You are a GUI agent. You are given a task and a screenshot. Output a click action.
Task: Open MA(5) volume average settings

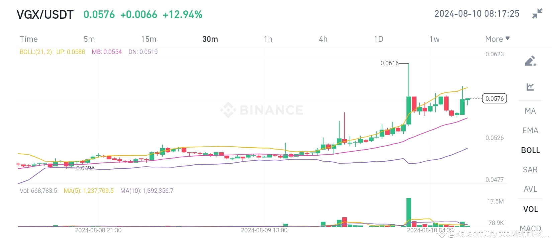[89, 190]
